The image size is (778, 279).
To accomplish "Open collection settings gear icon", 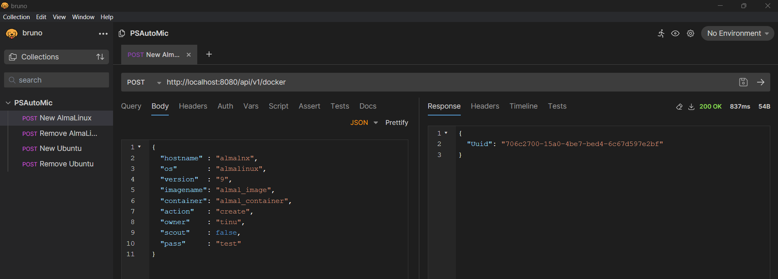I will [x=691, y=33].
